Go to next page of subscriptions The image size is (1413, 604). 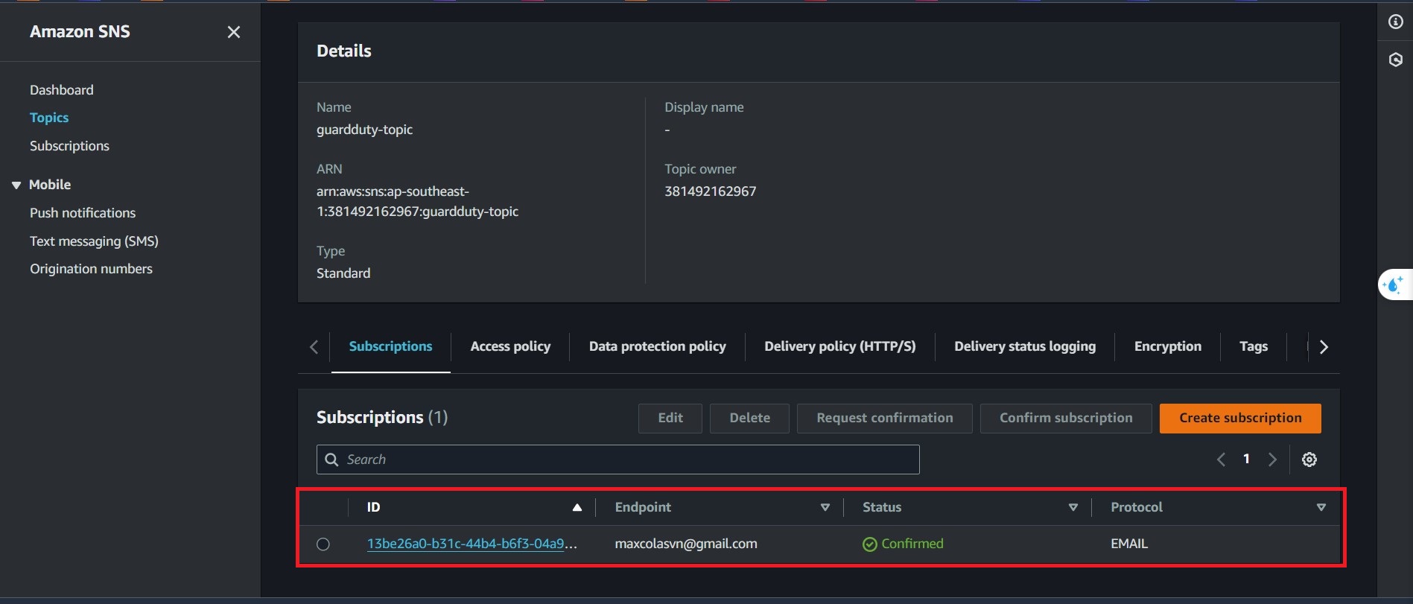click(x=1272, y=460)
